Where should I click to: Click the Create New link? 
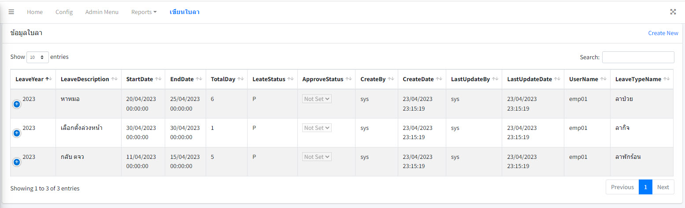pos(663,33)
